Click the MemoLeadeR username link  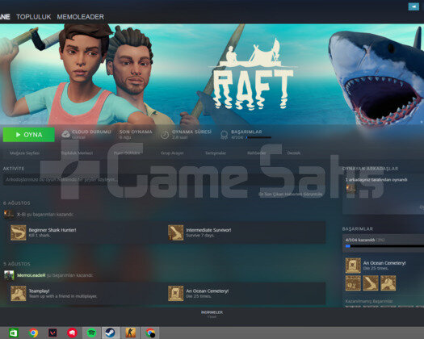31,275
